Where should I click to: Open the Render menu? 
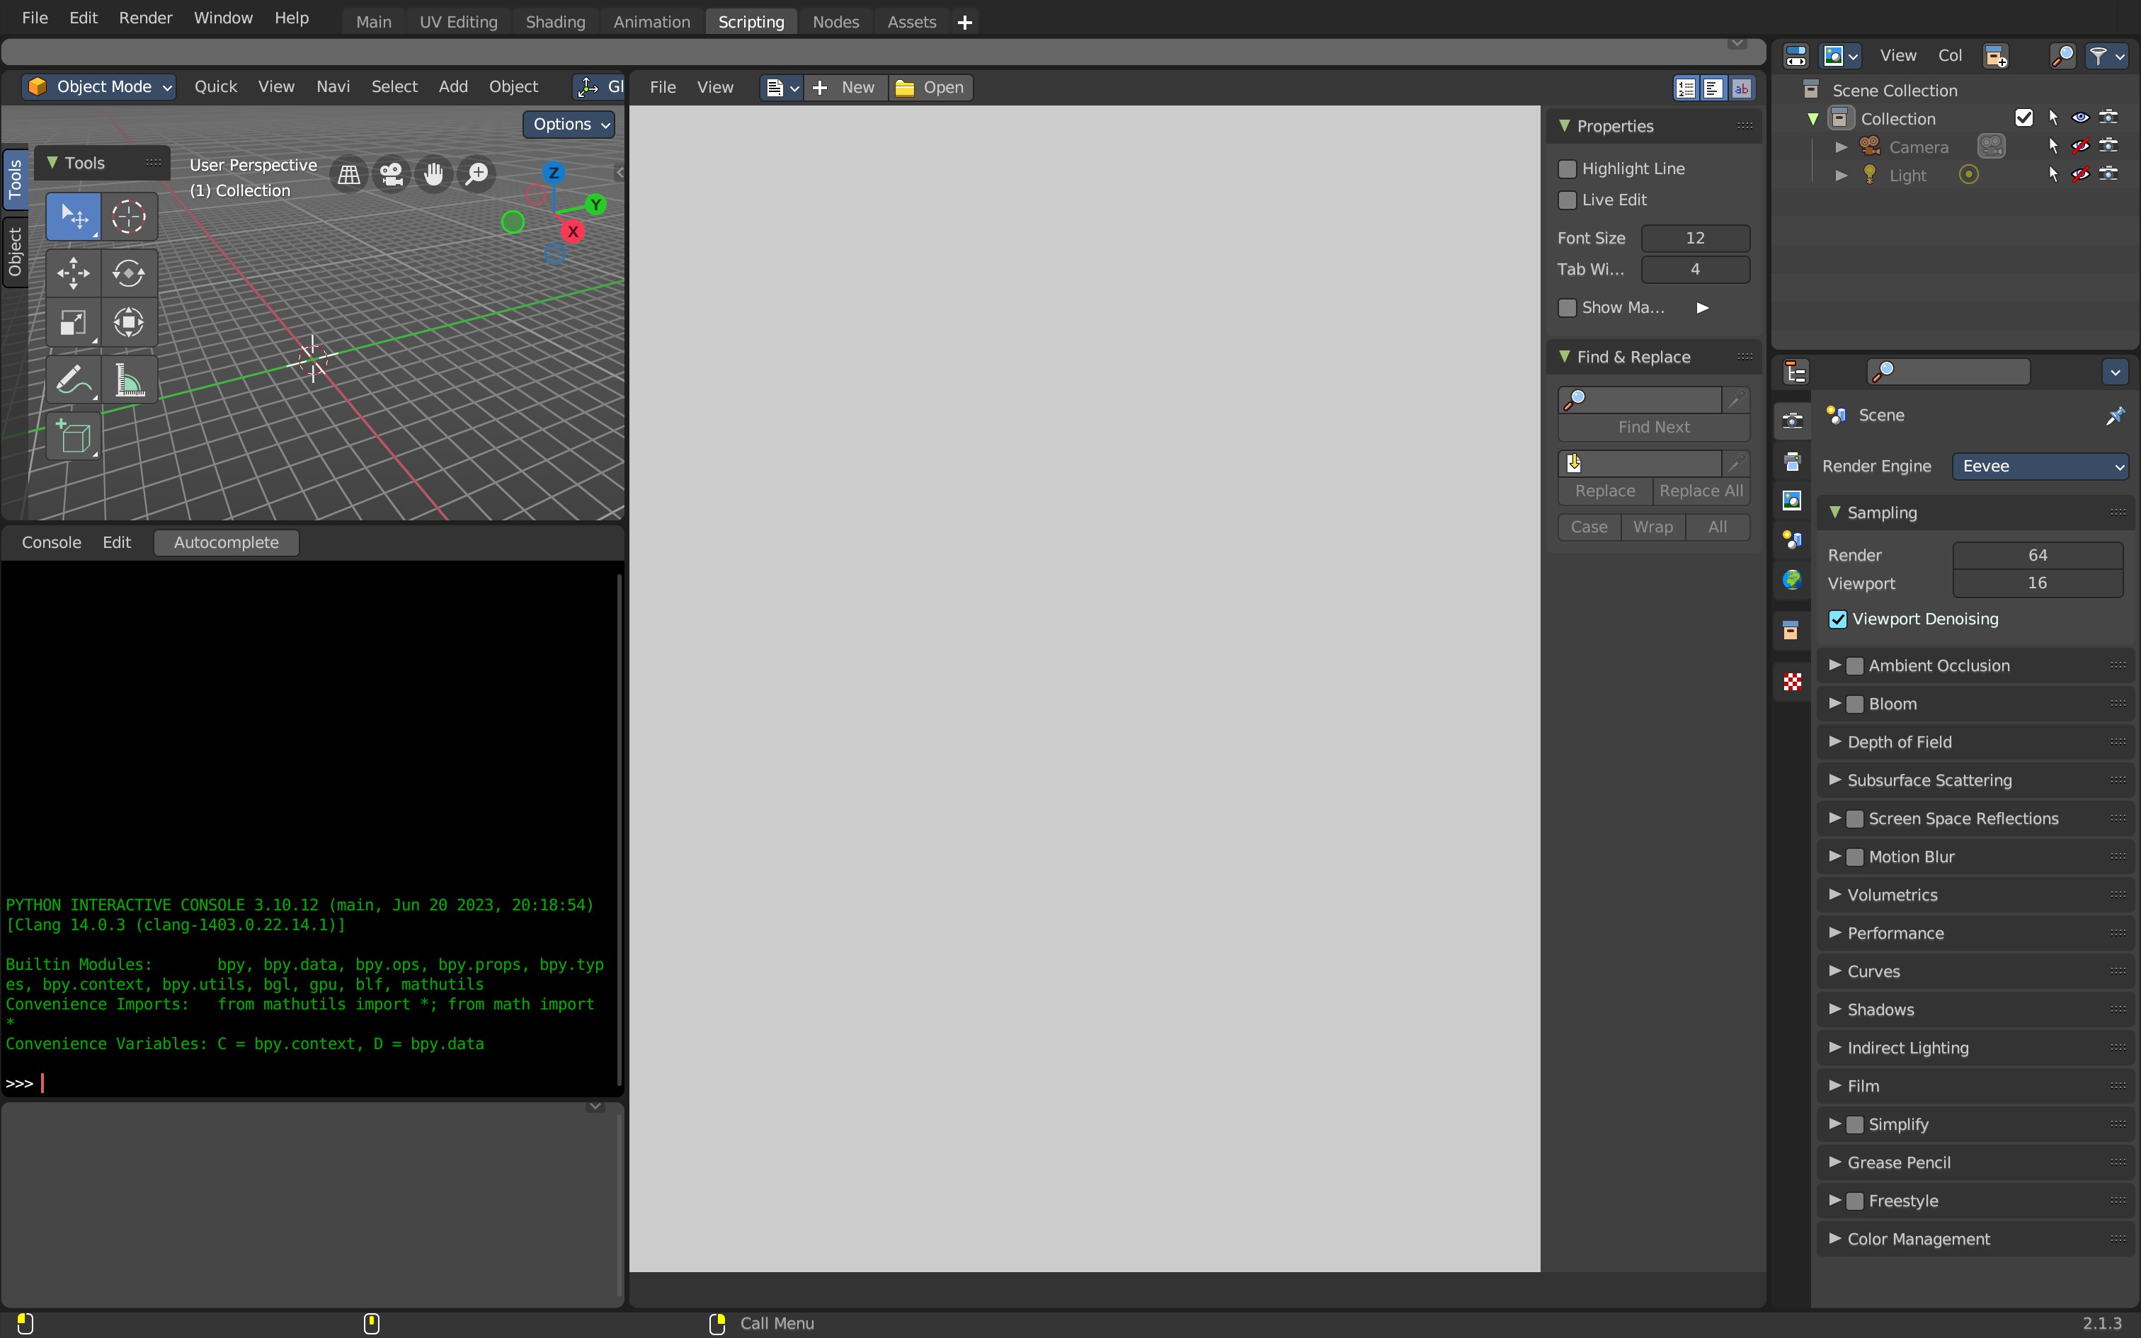pyautogui.click(x=145, y=17)
